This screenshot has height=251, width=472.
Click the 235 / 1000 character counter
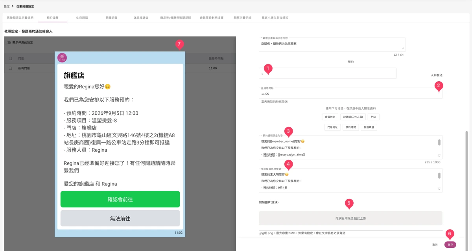tap(433, 162)
